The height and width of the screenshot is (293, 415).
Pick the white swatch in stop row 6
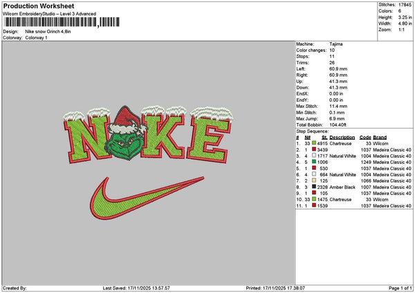[314, 174]
